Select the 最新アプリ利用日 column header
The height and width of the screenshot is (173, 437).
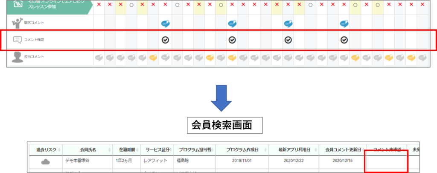click(294, 150)
